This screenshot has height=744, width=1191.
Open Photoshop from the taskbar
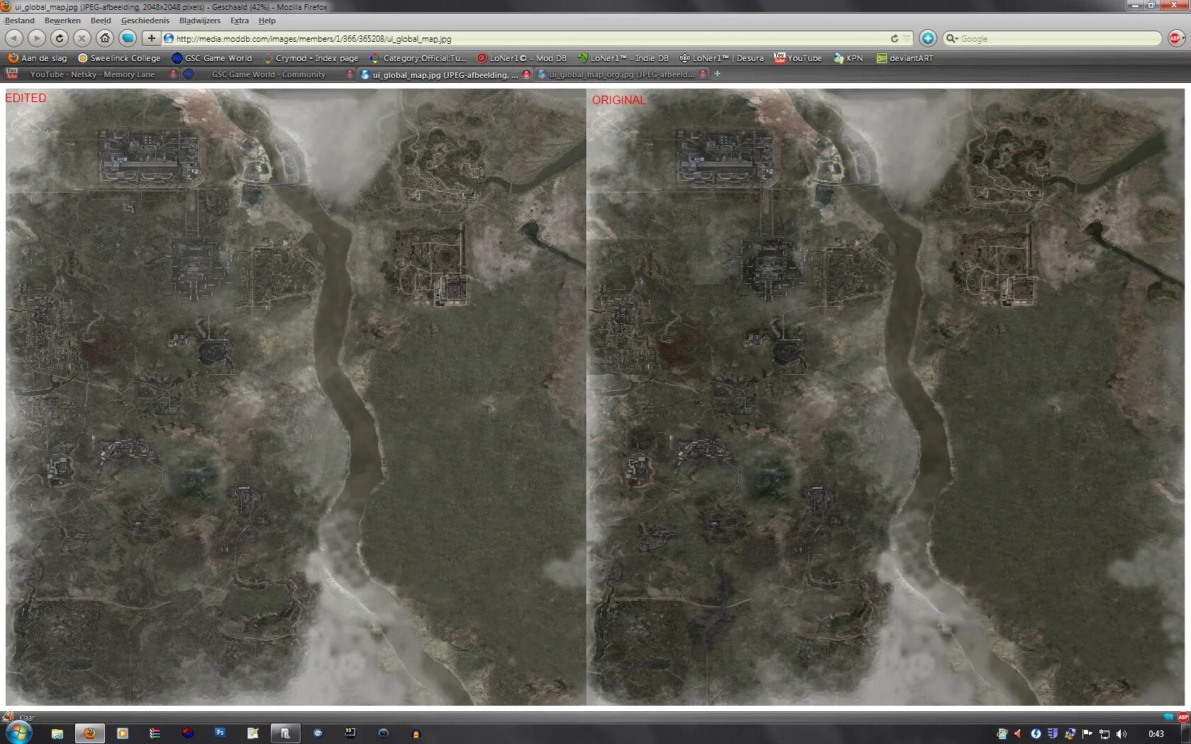pos(220,733)
